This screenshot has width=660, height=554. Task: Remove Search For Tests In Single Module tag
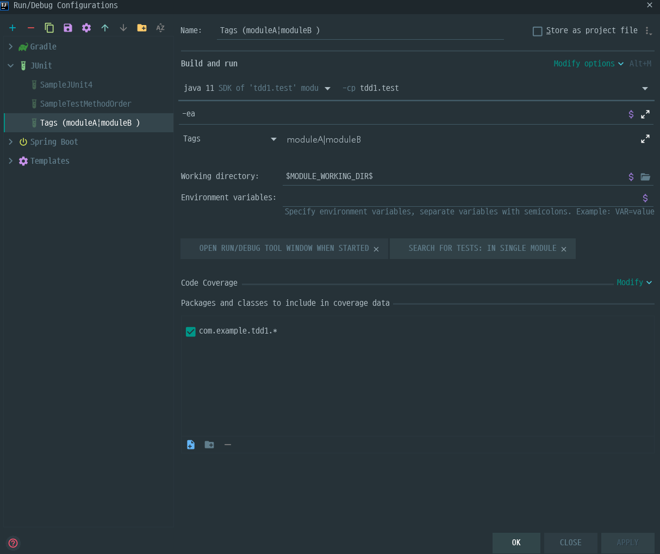click(x=564, y=249)
